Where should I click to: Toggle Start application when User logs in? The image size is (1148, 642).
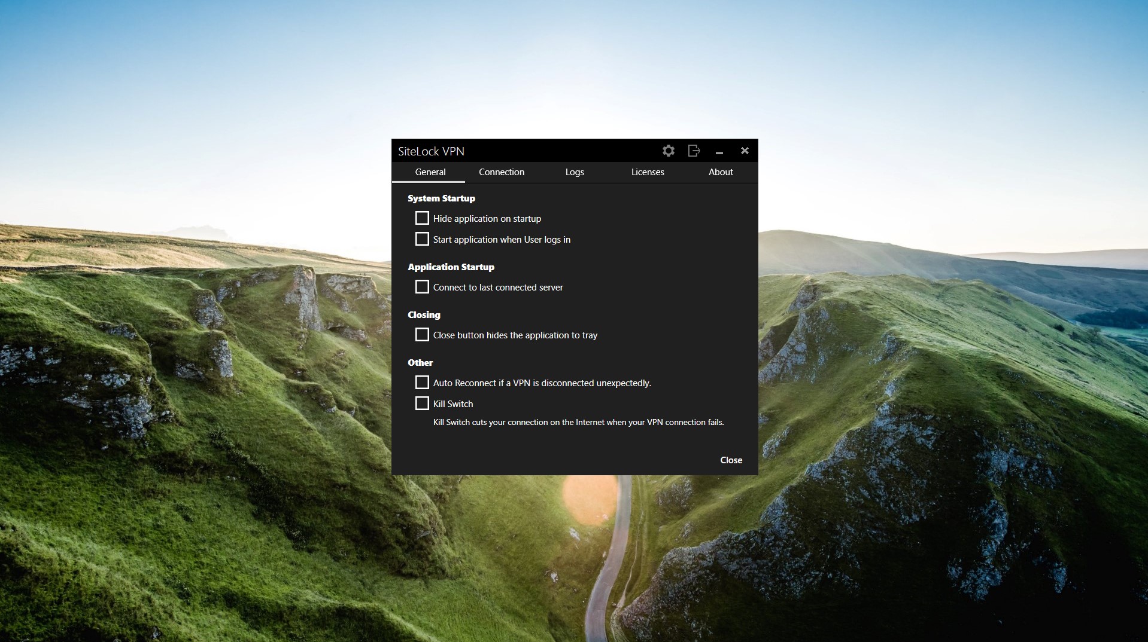(x=422, y=239)
